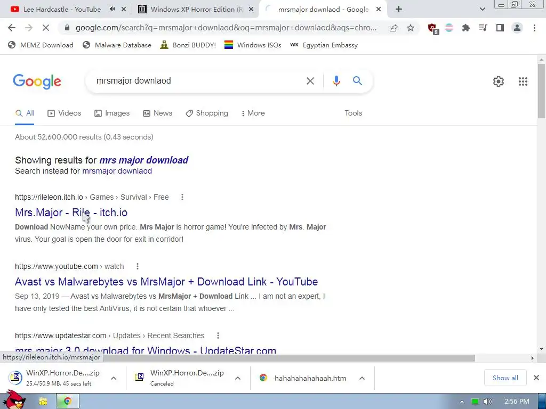
Task: Open the uBlock Origin extension icon
Action: [433, 28]
